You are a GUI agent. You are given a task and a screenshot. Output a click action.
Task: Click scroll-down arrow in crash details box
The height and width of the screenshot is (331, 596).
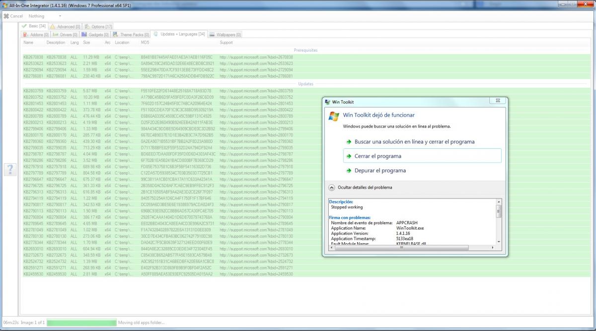tap(499, 242)
